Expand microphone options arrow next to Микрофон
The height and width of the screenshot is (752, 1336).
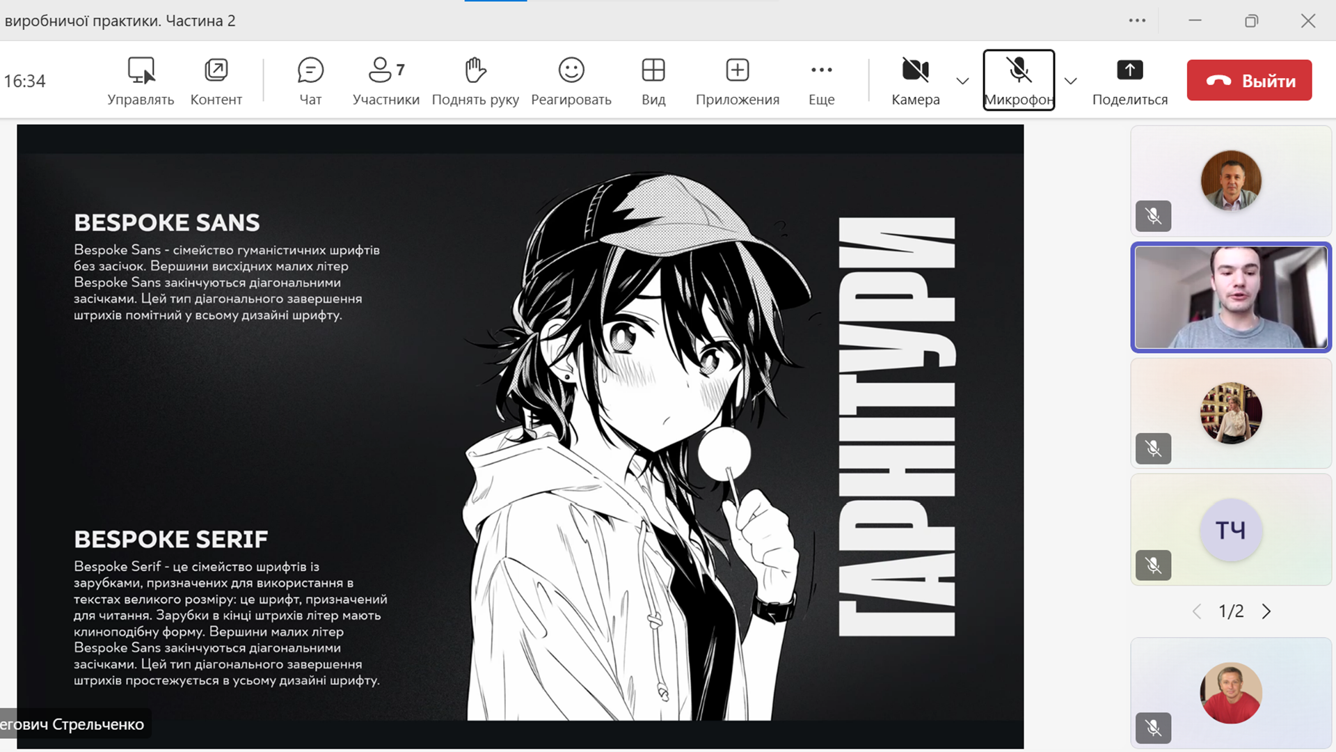1071,81
